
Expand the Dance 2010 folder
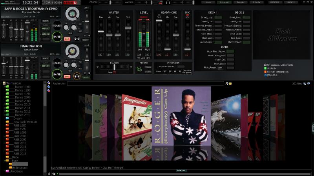tap(5, 104)
